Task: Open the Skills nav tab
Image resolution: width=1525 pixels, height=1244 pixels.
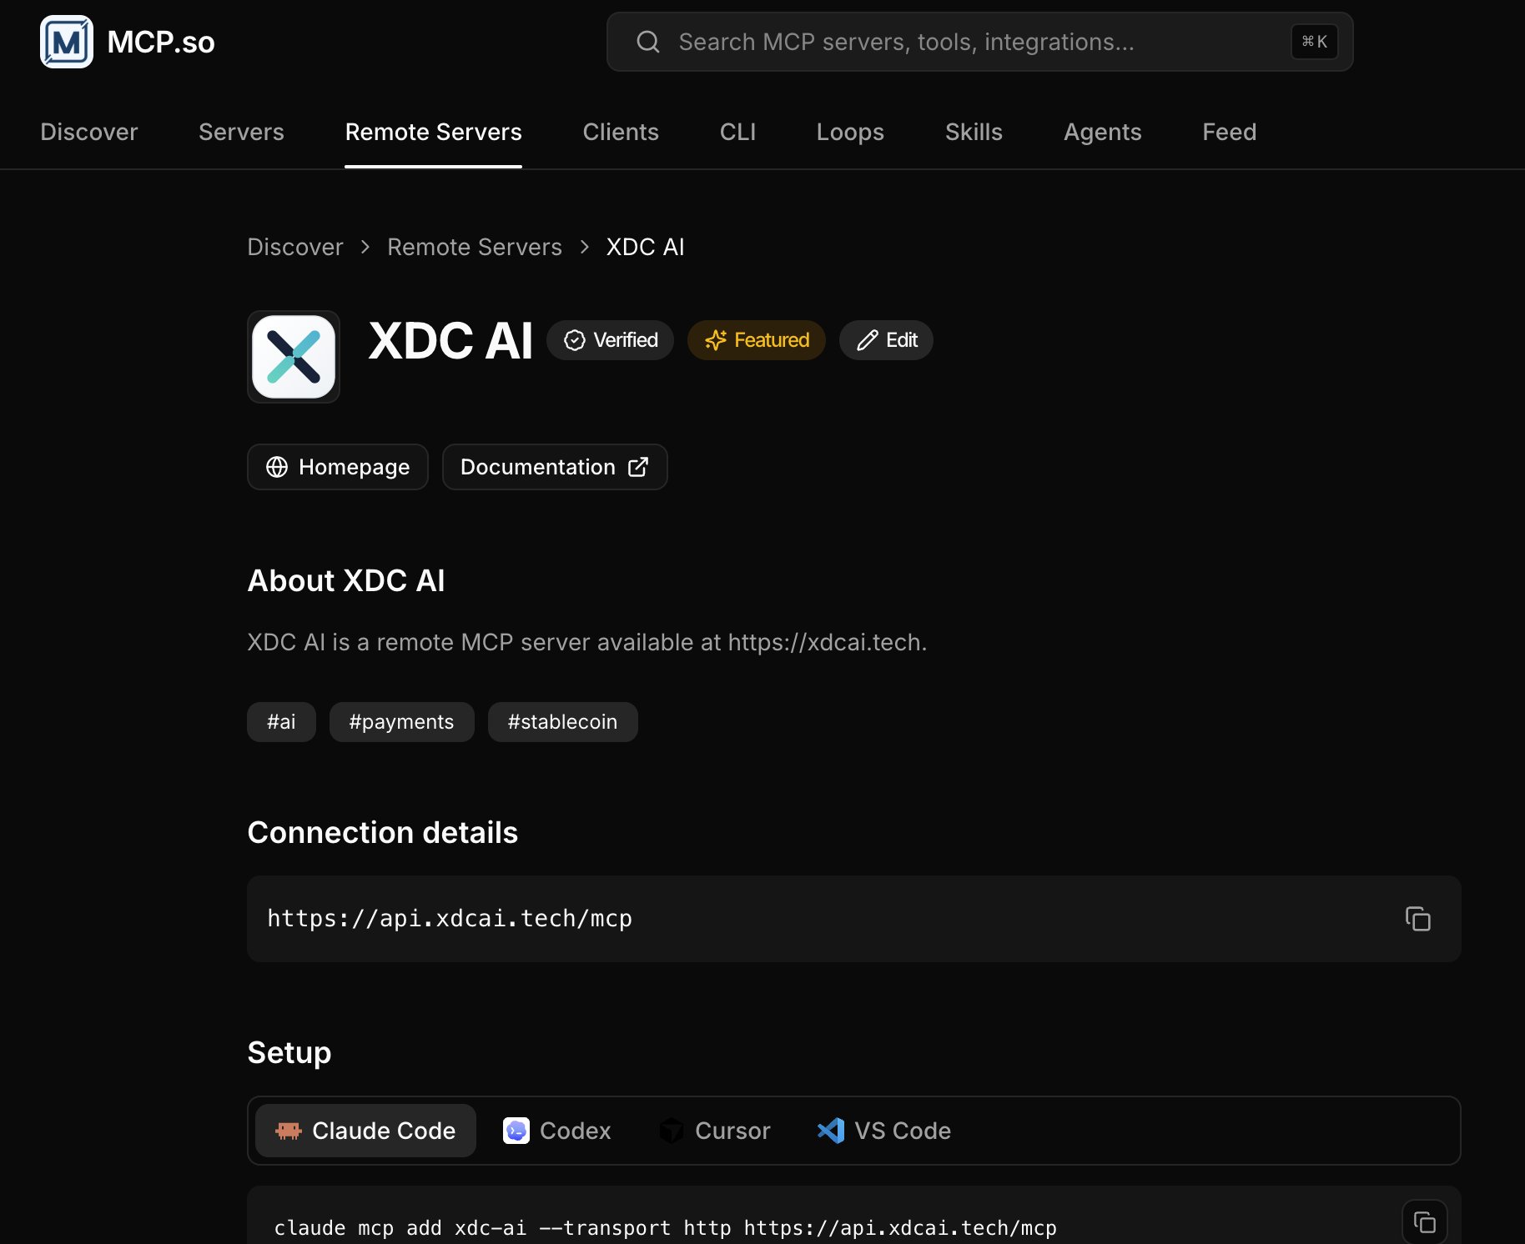Action: pos(974,132)
